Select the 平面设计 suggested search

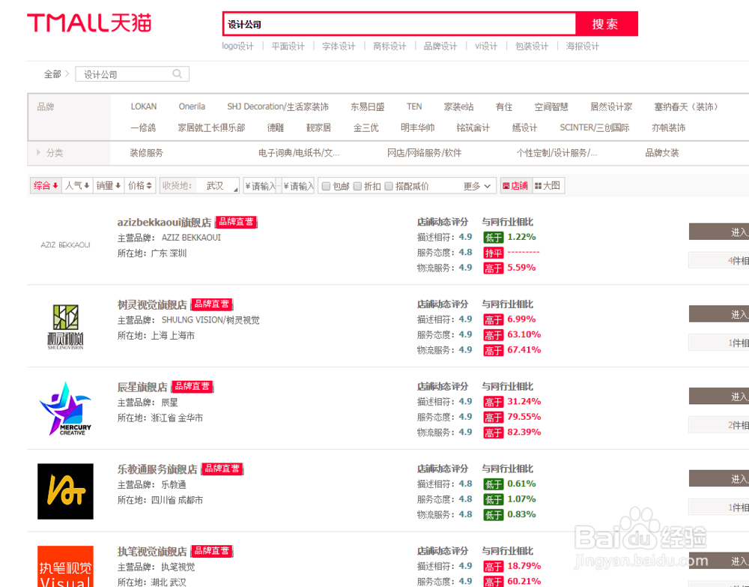pyautogui.click(x=288, y=46)
